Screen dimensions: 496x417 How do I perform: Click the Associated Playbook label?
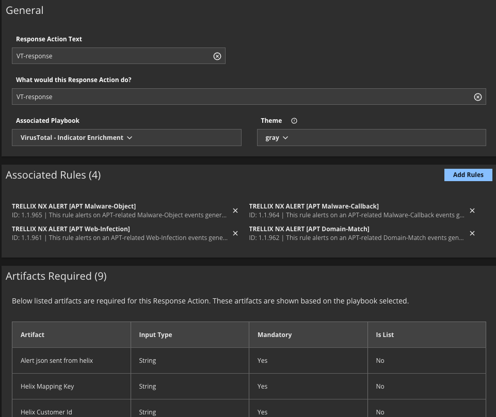(x=48, y=121)
